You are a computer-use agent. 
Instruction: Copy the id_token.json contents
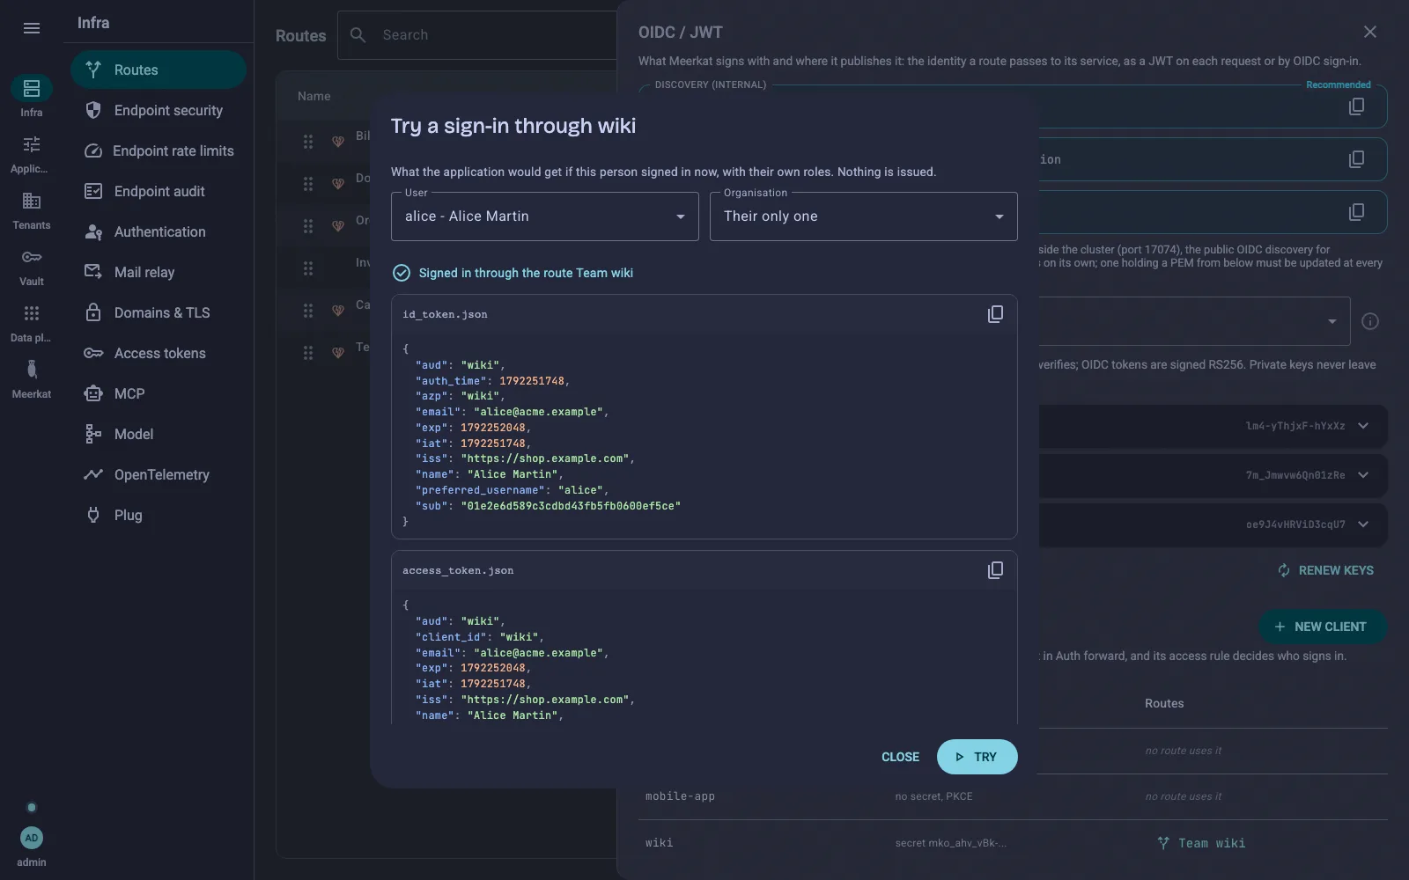click(x=995, y=314)
